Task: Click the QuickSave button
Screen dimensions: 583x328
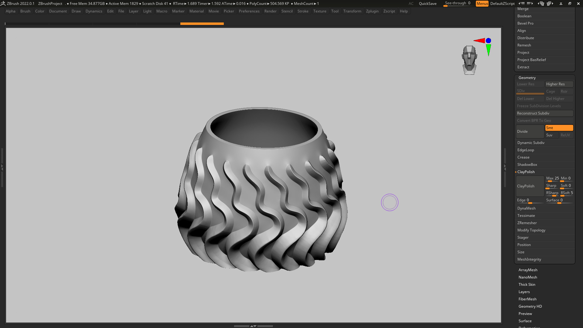Action: point(428,4)
